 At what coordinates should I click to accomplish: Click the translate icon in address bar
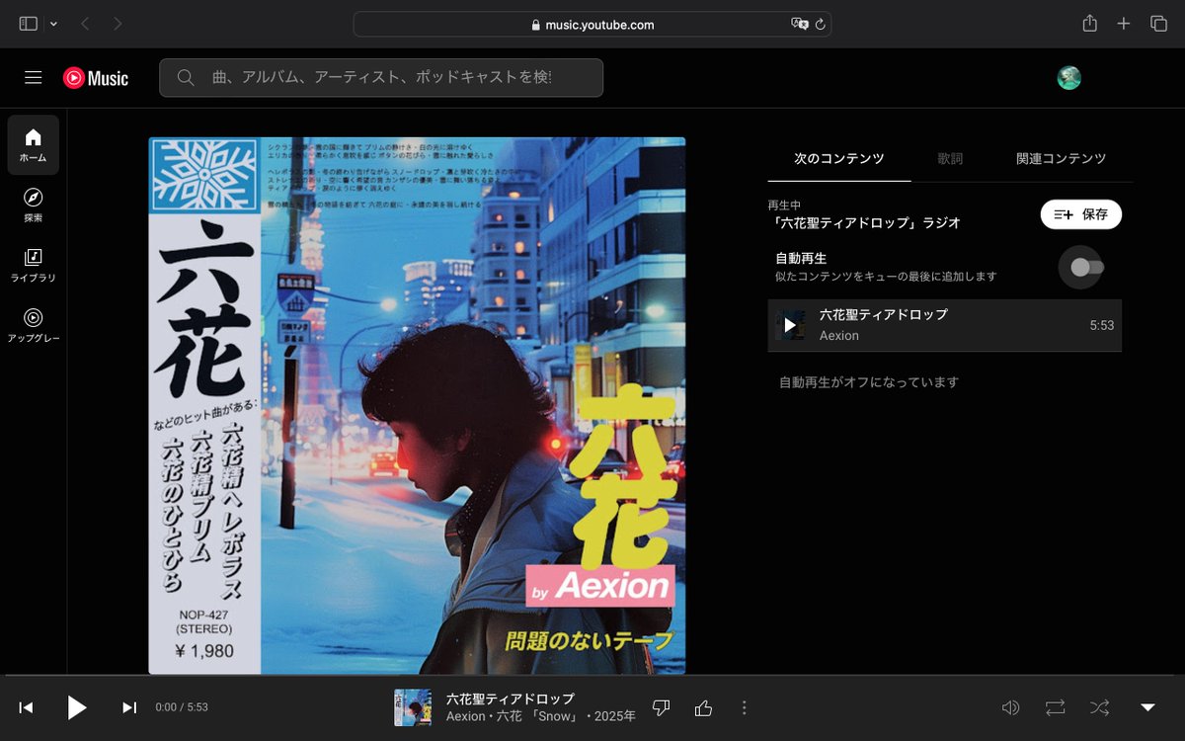800,24
